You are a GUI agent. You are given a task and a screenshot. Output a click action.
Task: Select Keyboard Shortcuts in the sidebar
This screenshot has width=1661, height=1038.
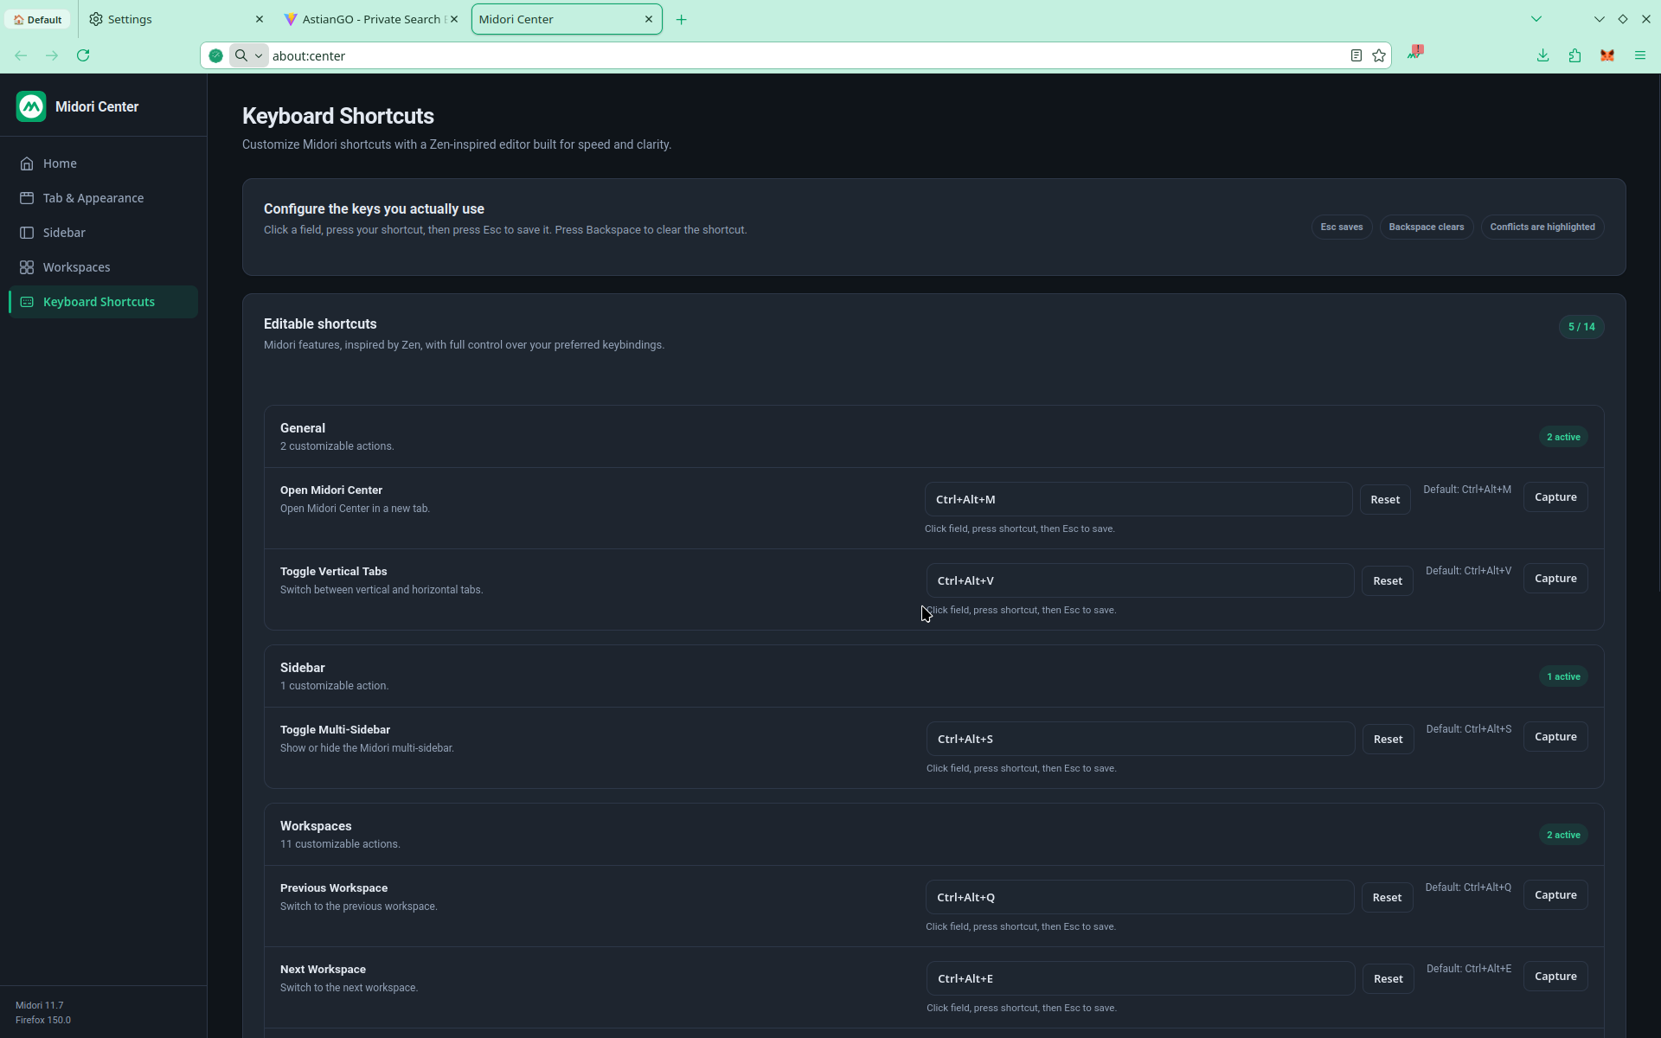point(103,302)
